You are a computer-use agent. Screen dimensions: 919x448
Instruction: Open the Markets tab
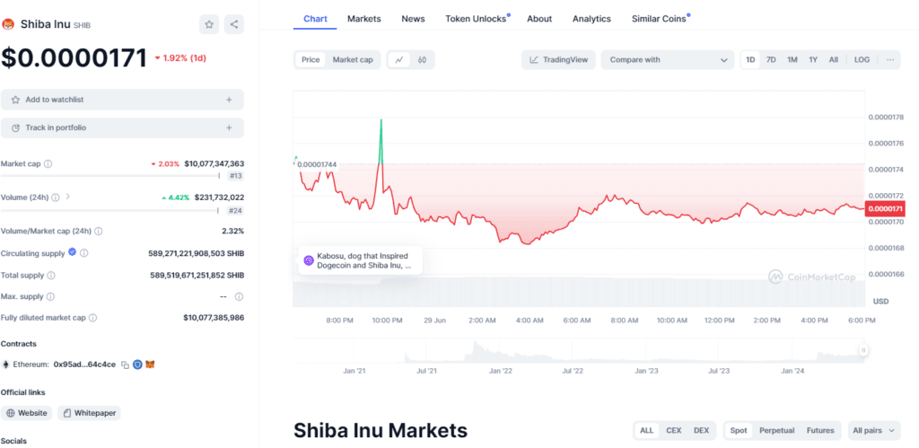(364, 19)
